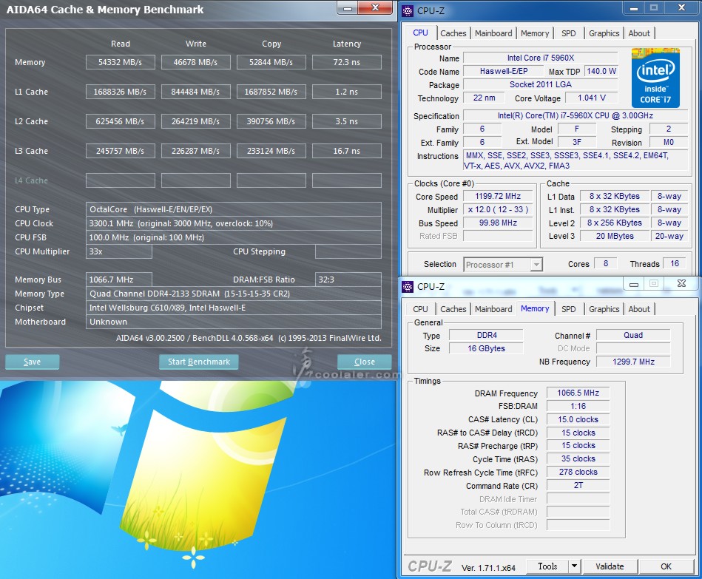
Task: Click Command Rate value 2T
Action: click(x=578, y=486)
